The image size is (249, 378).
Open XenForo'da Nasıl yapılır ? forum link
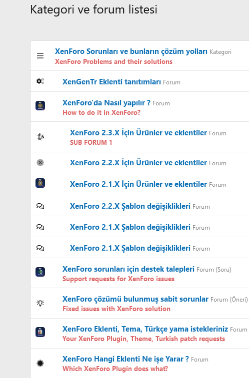click(x=106, y=103)
